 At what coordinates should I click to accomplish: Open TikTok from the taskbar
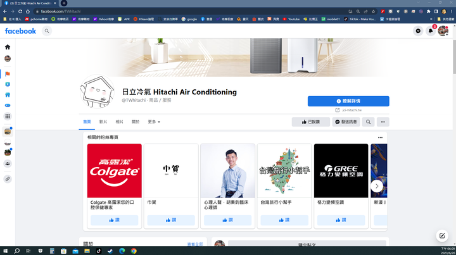coord(99,251)
